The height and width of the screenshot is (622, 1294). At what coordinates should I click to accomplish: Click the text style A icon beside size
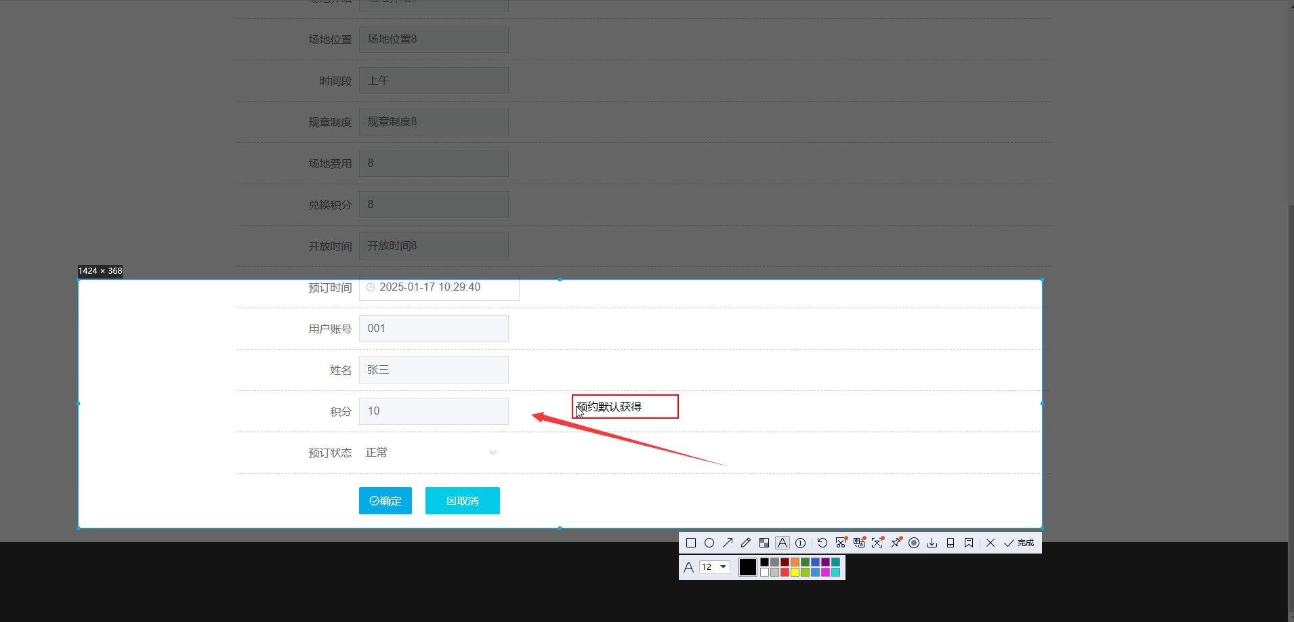[688, 567]
